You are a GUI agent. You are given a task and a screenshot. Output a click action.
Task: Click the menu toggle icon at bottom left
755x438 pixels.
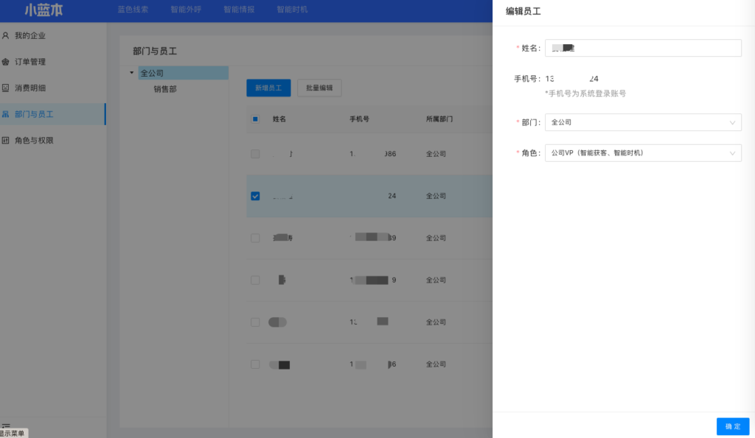click(6, 425)
